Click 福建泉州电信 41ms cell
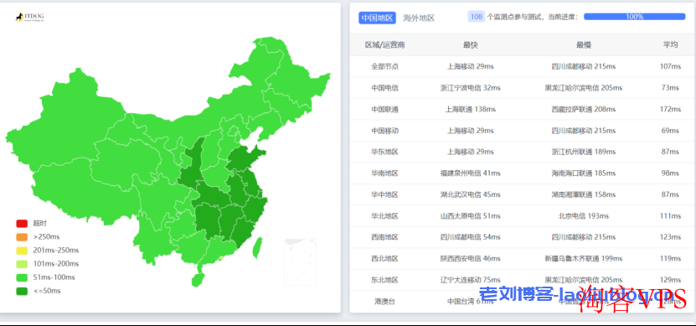The image size is (696, 326). coord(471,173)
